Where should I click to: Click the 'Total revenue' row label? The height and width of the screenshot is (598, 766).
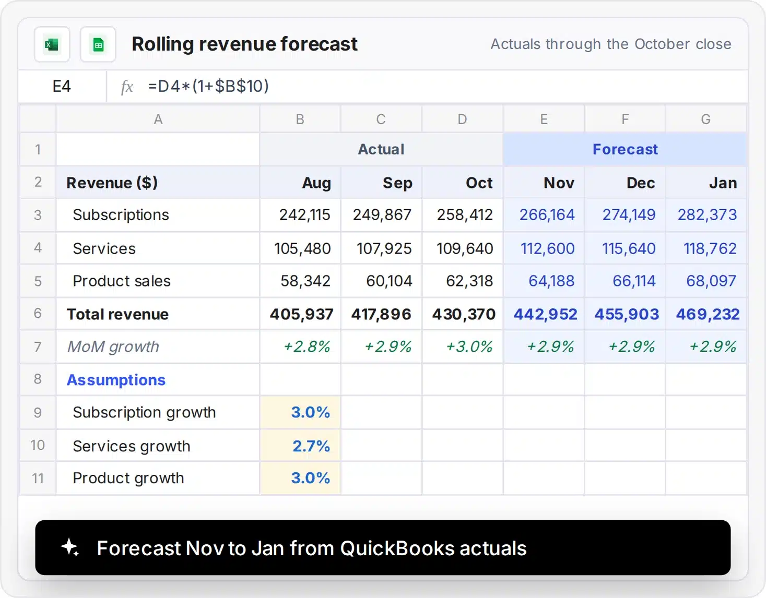tap(158, 314)
